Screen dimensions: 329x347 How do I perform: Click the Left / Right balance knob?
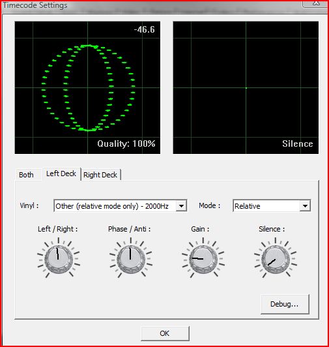pyautogui.click(x=59, y=259)
